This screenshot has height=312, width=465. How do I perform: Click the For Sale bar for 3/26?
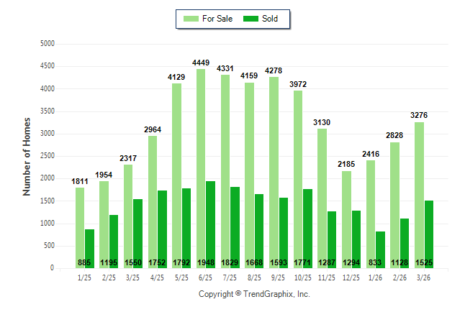coord(419,195)
